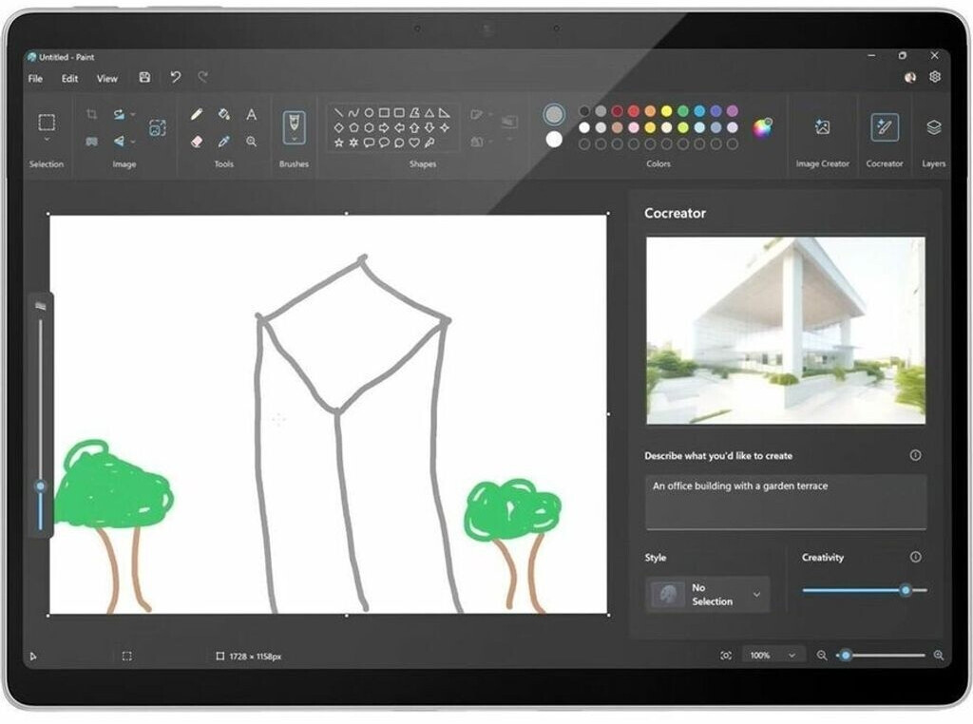The height and width of the screenshot is (724, 973).
Task: Select the Fill bucket tool
Action: [224, 114]
